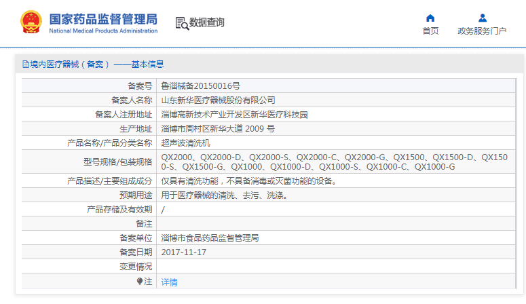Select 淄博市周村区新华大道 2009 号 cell
Image resolution: width=526 pixels, height=304 pixels.
click(218, 128)
